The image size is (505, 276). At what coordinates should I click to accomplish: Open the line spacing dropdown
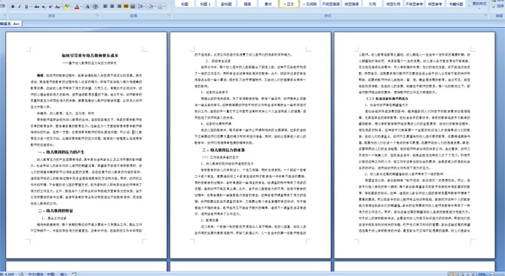(x=142, y=7)
